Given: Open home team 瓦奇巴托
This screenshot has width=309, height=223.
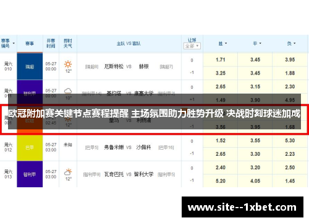Looking at the screenshot, I should coord(114,174).
